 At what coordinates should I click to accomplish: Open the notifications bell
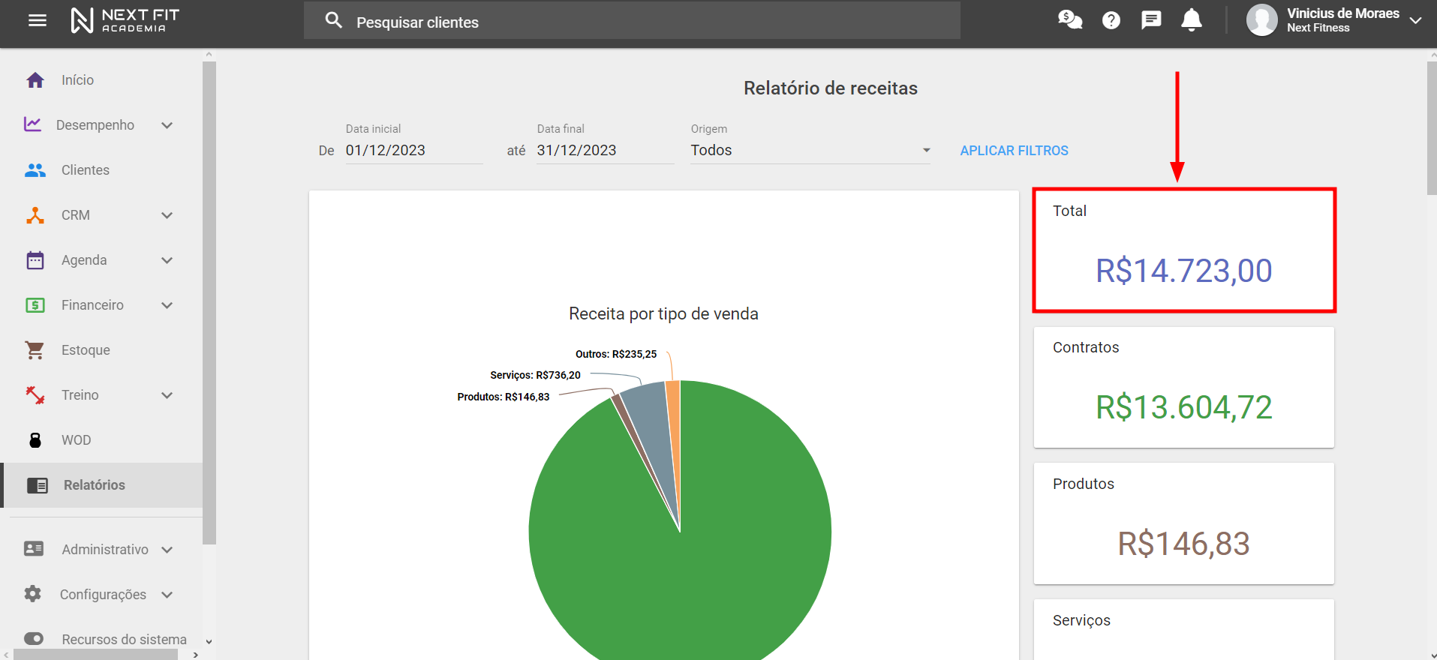tap(1192, 20)
